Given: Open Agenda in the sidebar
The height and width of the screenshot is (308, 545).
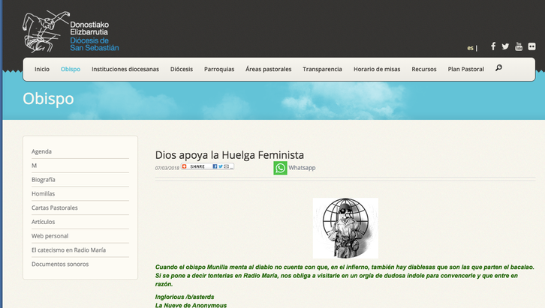Looking at the screenshot, I should [41, 151].
